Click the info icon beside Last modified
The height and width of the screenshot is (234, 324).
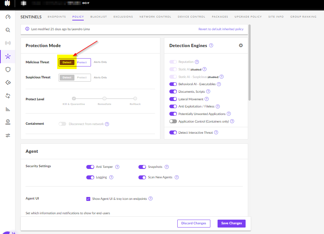(27, 29)
